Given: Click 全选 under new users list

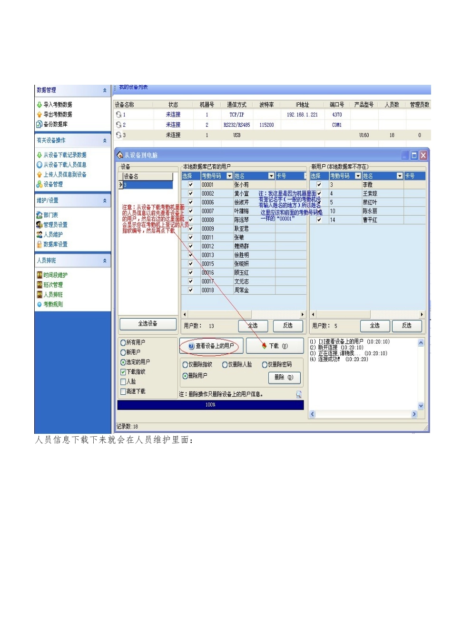Looking at the screenshot, I should [375, 326].
